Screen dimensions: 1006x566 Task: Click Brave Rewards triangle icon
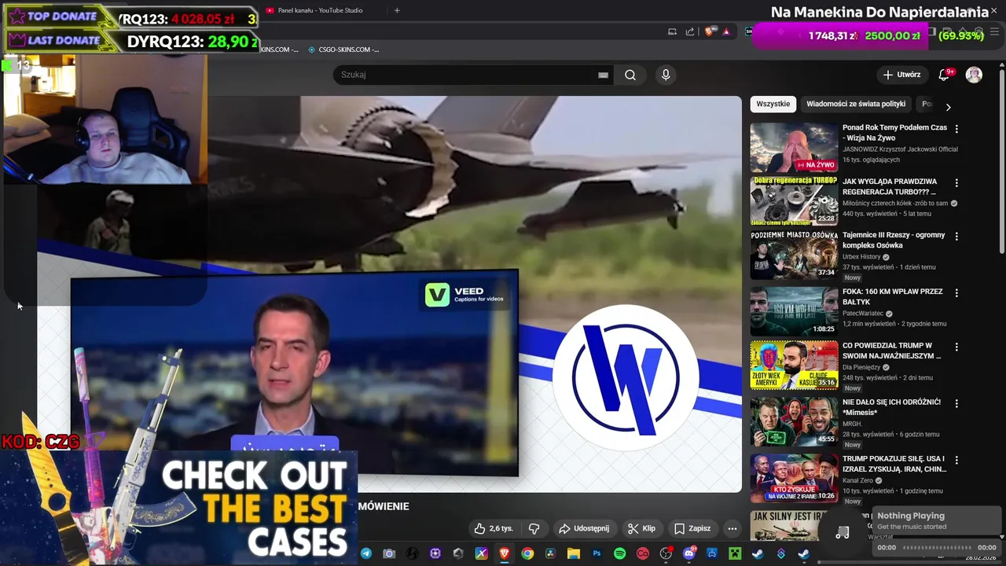(726, 31)
